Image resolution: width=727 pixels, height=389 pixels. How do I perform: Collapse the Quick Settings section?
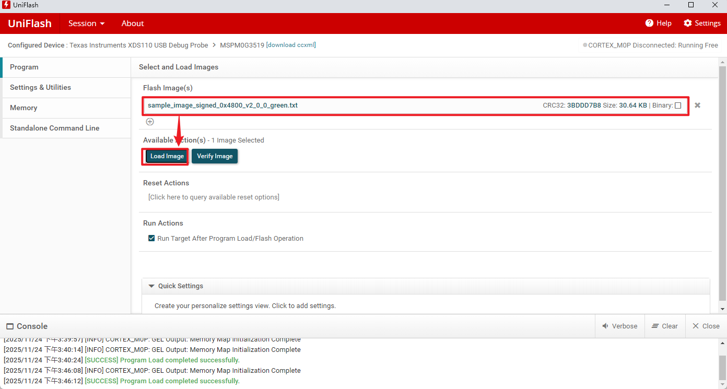(x=151, y=286)
